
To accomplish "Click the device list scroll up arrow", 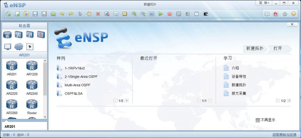I will pyautogui.click(x=45, y=61).
